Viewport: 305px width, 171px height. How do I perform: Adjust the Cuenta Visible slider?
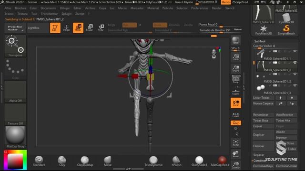click(275, 46)
